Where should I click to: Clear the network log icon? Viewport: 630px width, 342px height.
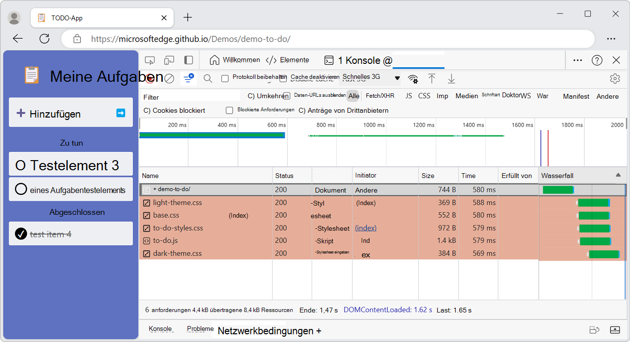(x=169, y=78)
